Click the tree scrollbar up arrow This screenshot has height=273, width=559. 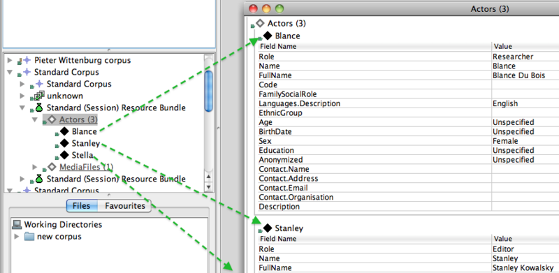[208, 177]
